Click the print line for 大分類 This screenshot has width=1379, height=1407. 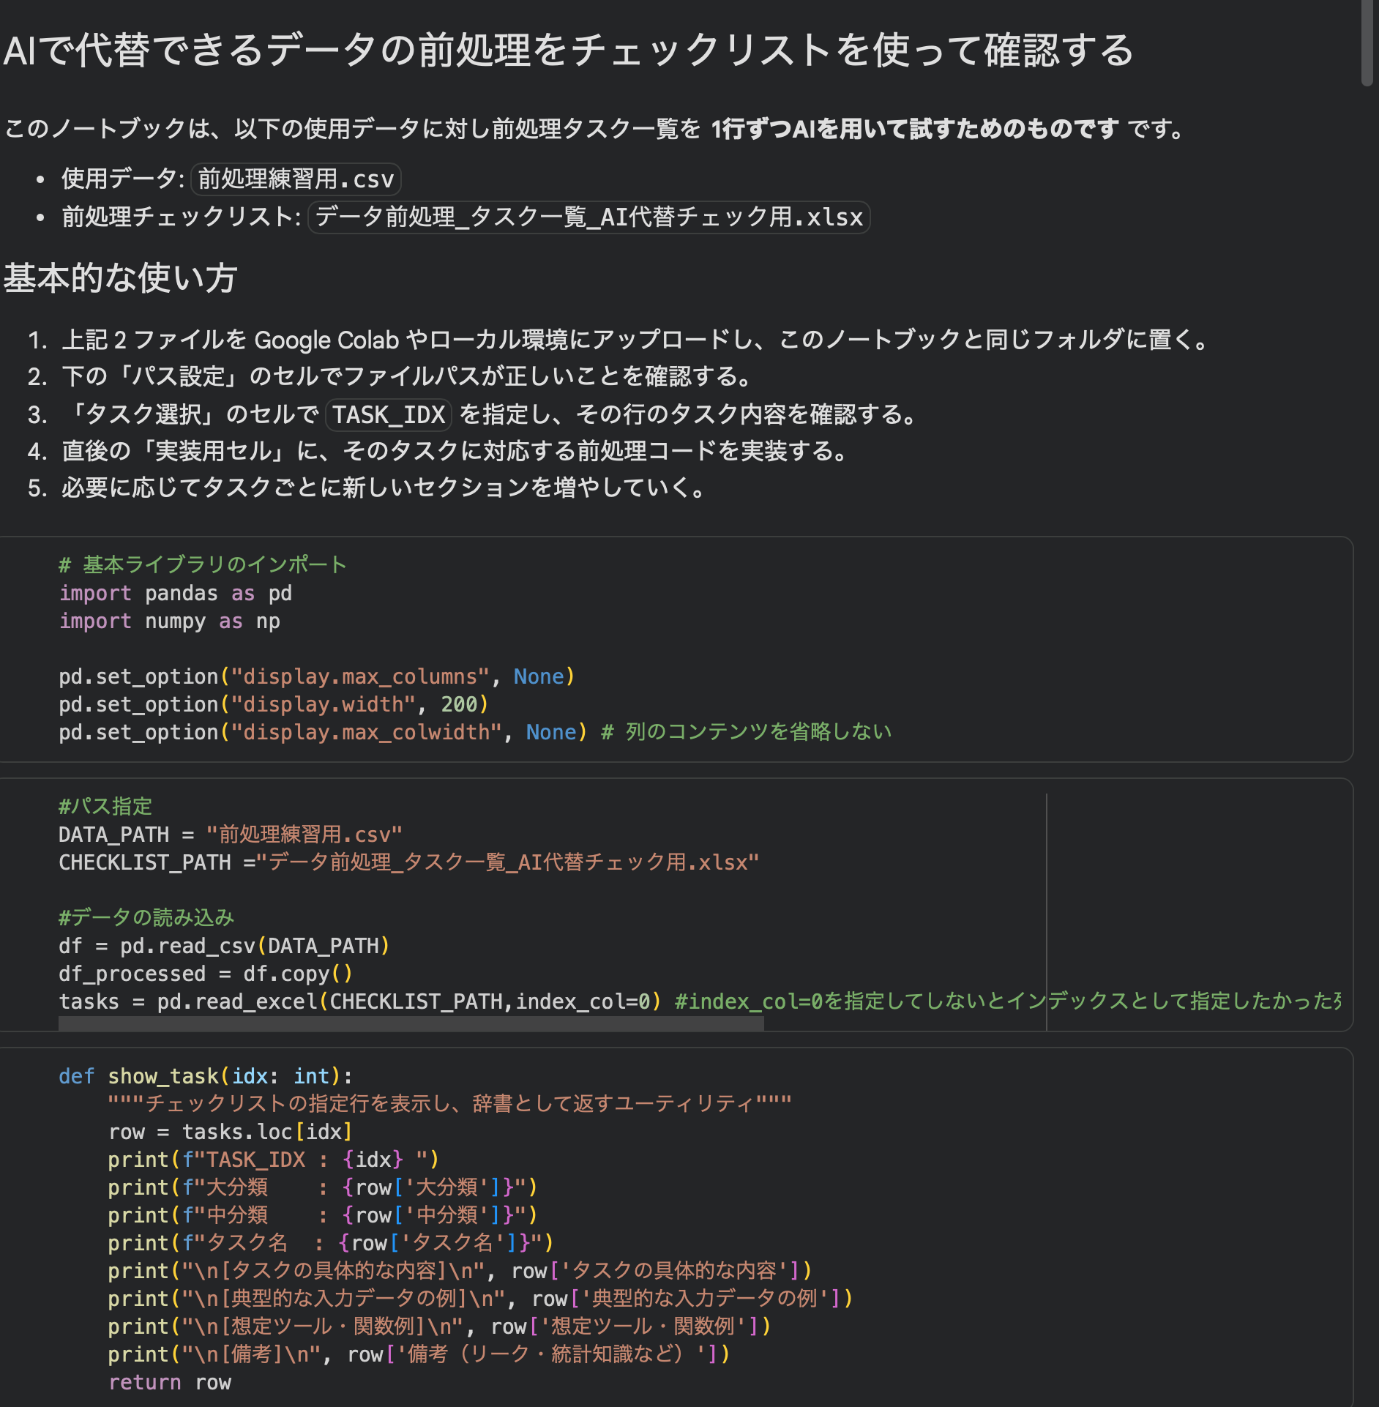point(323,1187)
